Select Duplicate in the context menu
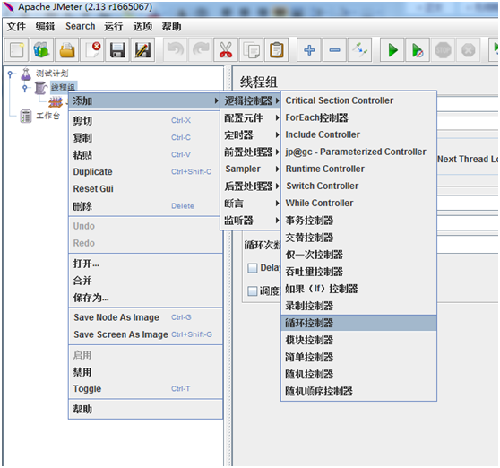 145,172
